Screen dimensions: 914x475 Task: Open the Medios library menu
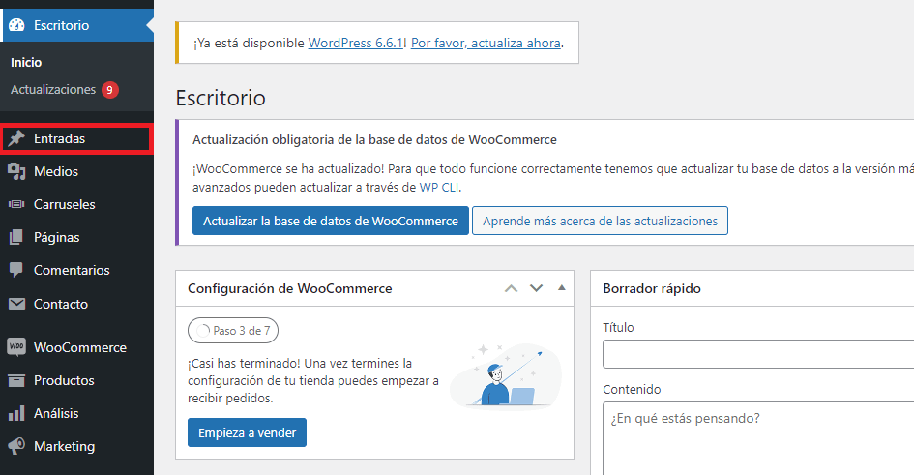(x=77, y=171)
